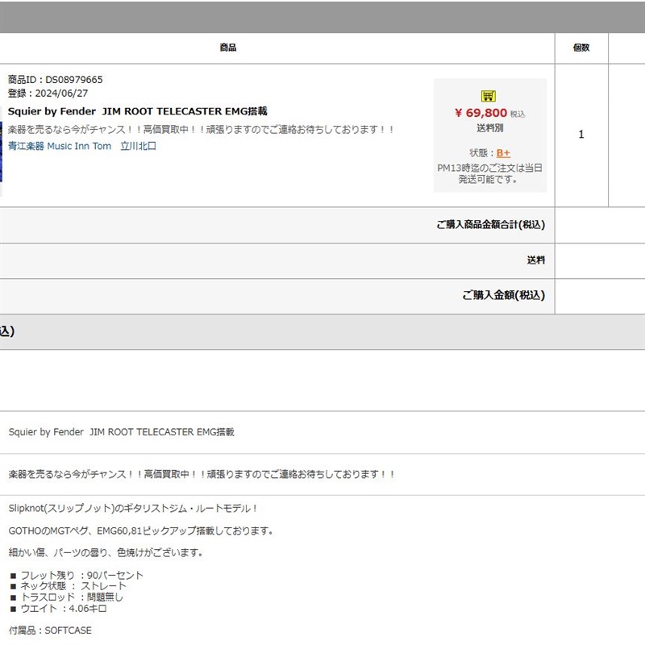
Task: Select the product ID DS08979665
Action: coord(73,79)
